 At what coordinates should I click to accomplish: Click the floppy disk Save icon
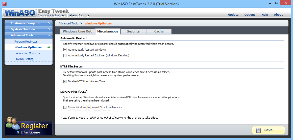tap(258, 130)
